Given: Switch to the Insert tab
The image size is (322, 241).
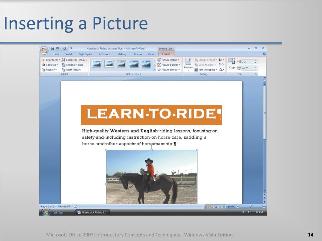Looking at the screenshot, I should pyautogui.click(x=69, y=54).
